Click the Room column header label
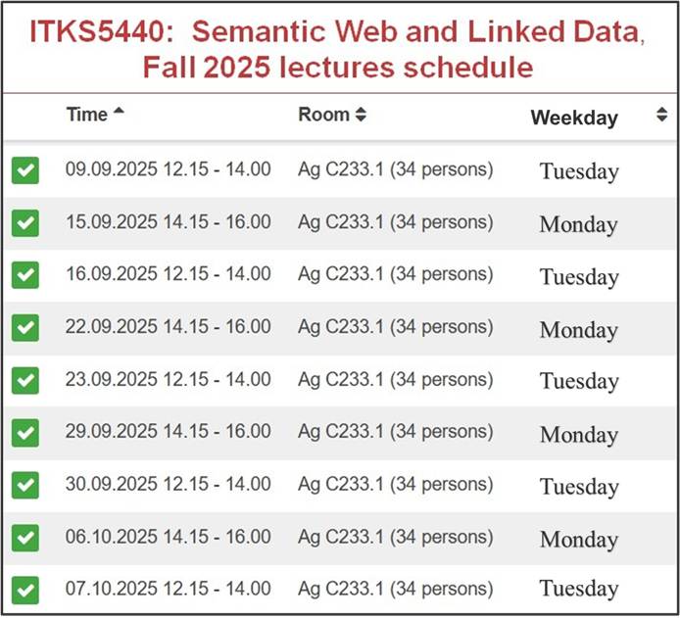 (x=324, y=115)
